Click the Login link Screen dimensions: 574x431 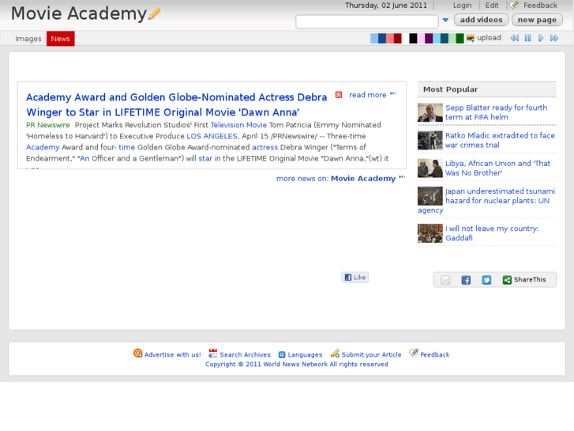click(x=462, y=6)
